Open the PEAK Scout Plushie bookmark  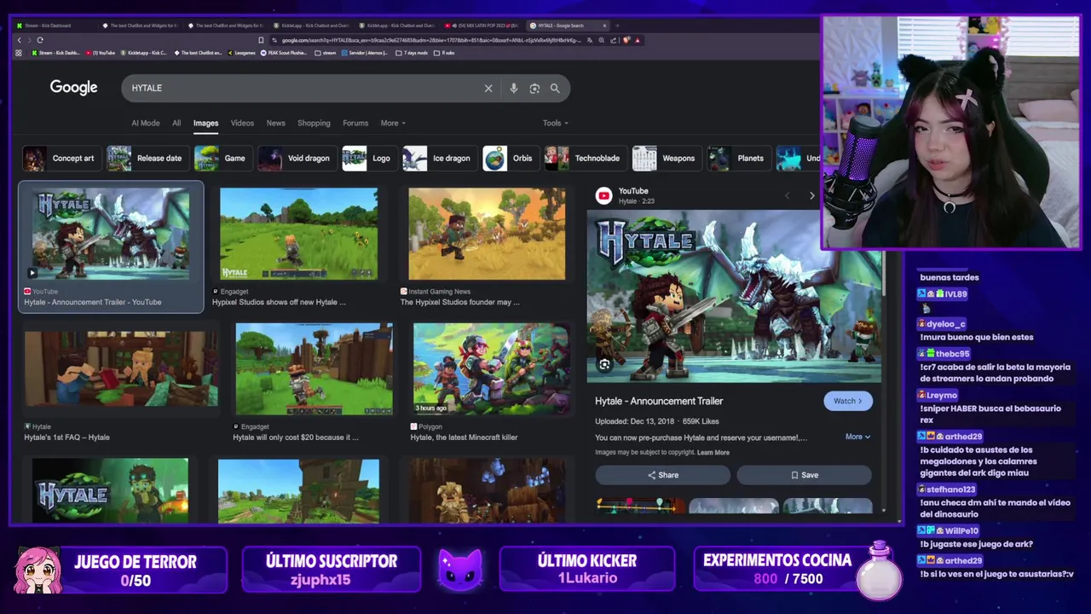tap(285, 53)
